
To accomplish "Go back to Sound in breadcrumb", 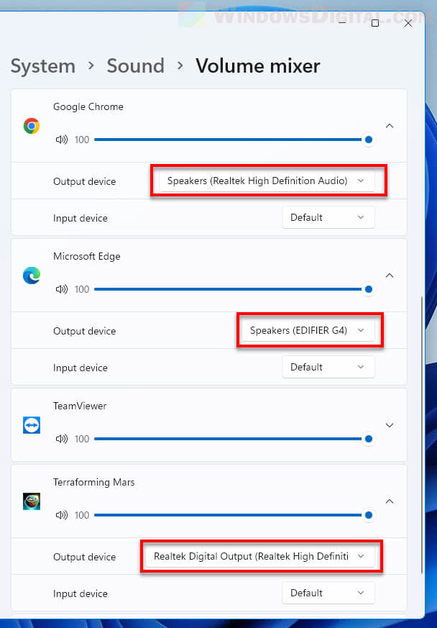I will (135, 65).
